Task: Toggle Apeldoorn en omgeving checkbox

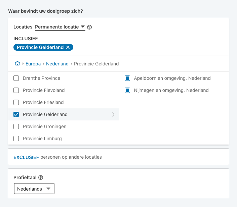Action: click(127, 78)
